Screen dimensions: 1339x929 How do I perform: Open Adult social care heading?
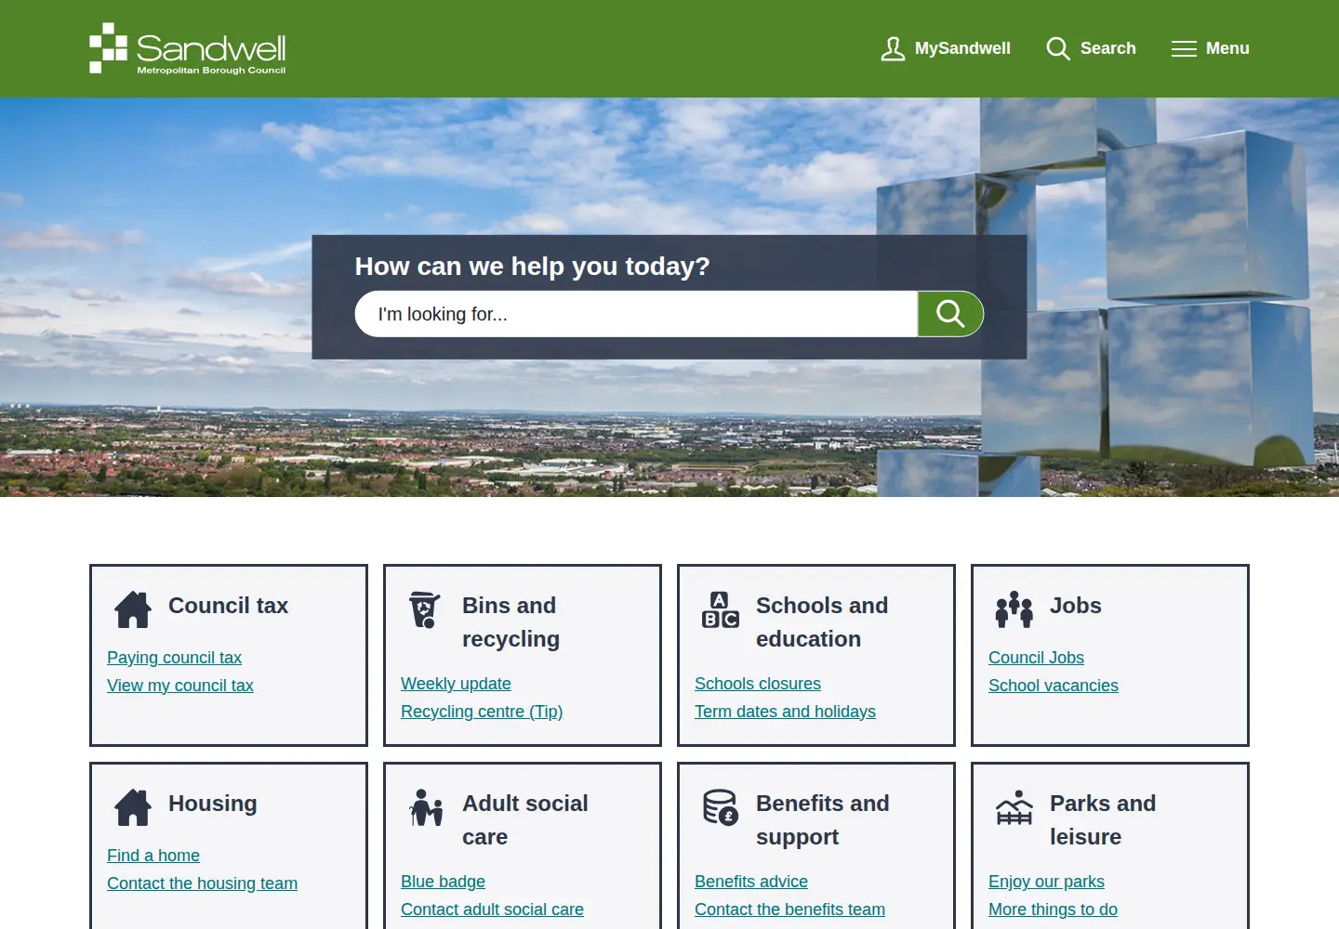(525, 820)
